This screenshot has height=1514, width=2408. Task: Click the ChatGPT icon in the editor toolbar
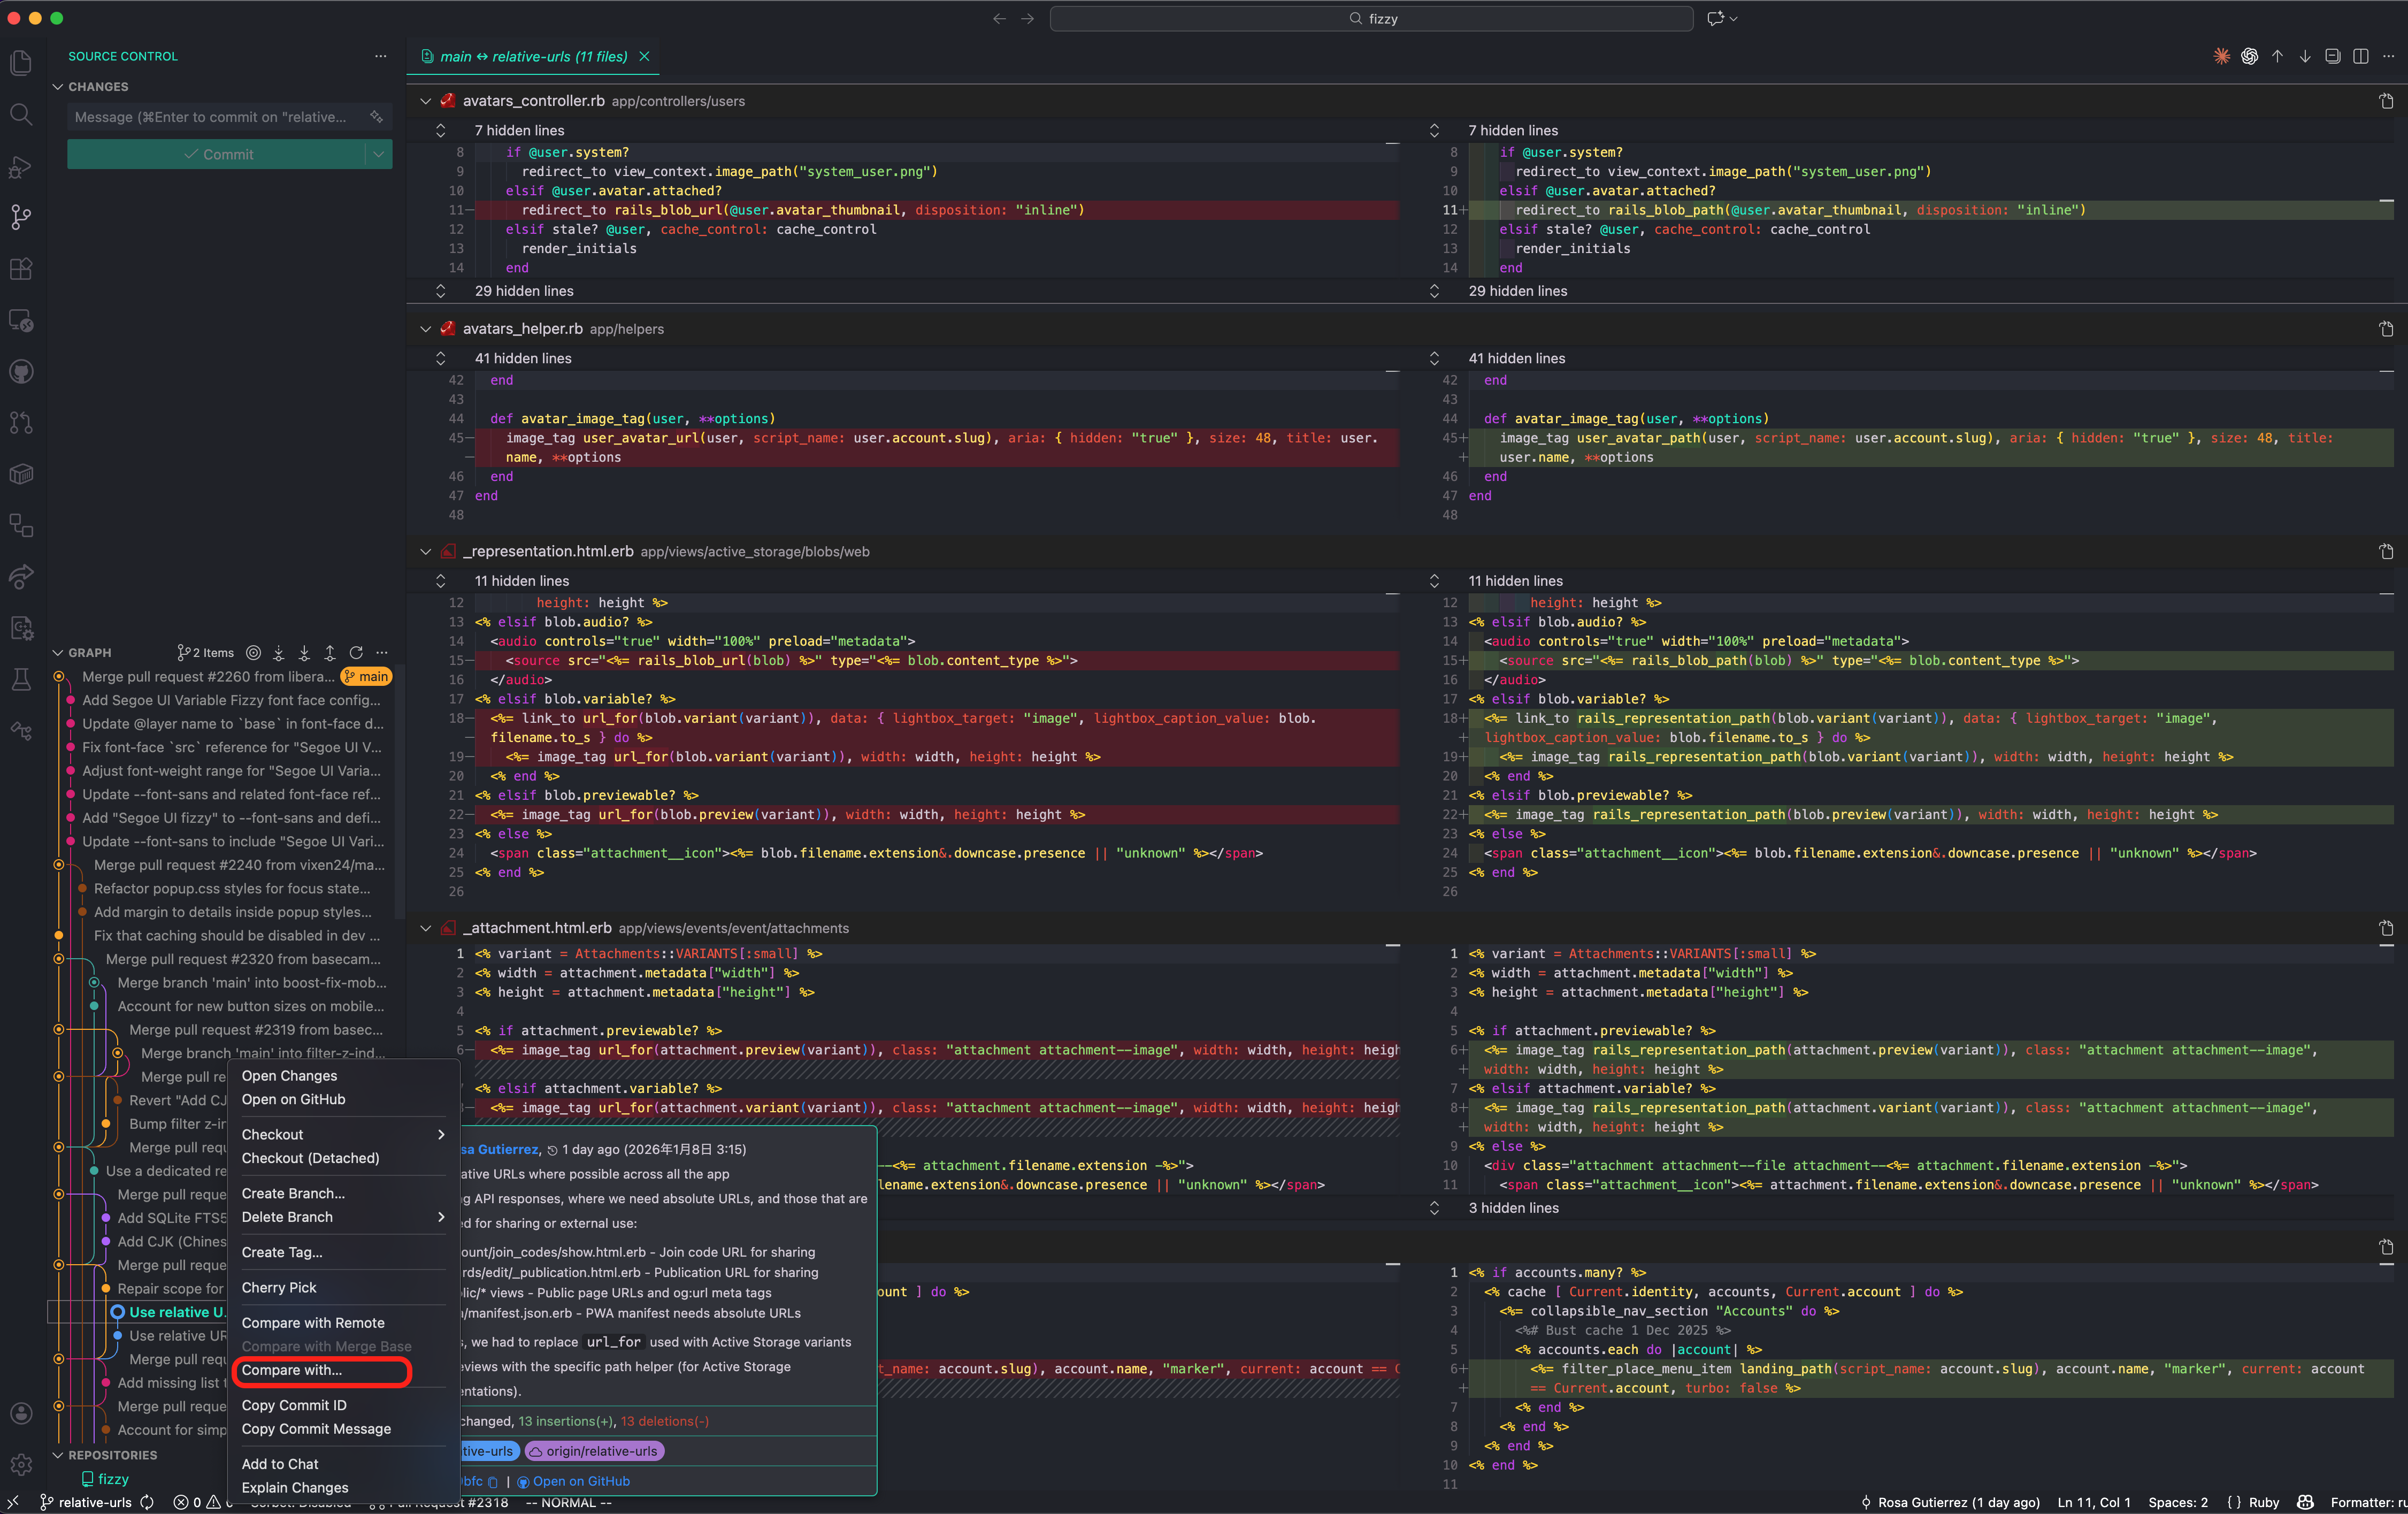(x=2249, y=57)
